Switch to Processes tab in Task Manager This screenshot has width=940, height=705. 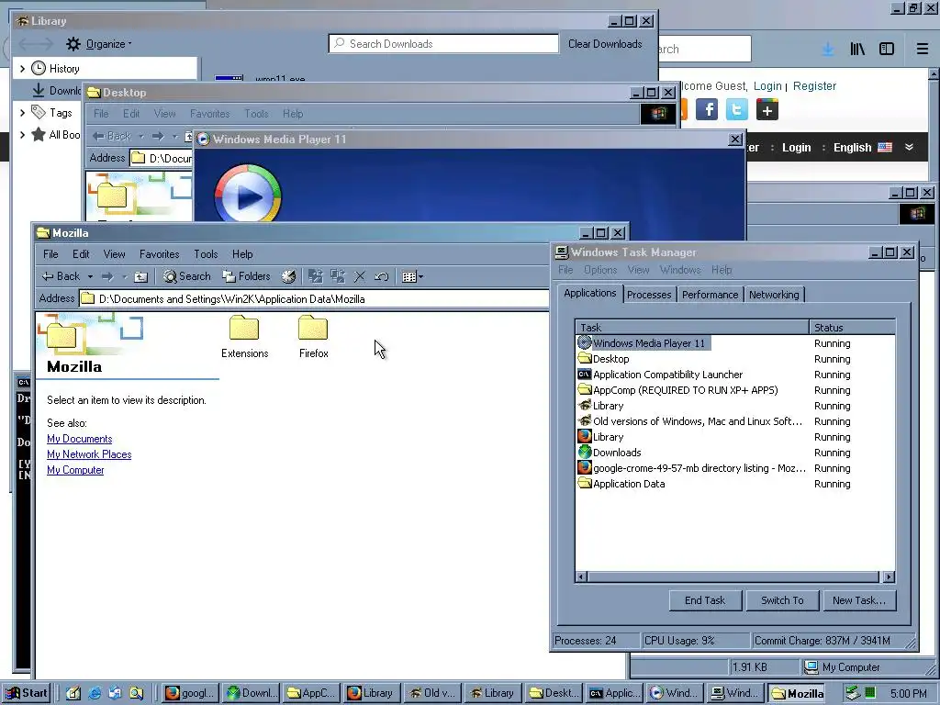(649, 295)
